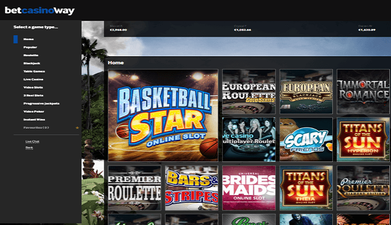
Task: Open the Live Chat link
Action: tap(32, 141)
